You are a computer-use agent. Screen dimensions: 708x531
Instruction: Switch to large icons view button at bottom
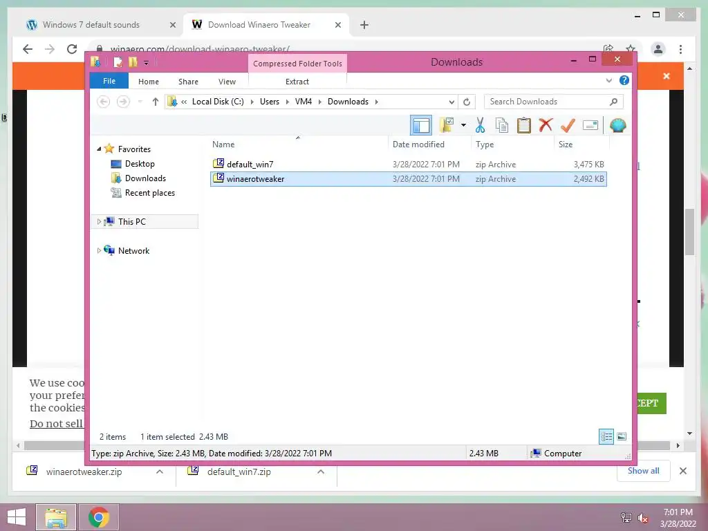(622, 436)
